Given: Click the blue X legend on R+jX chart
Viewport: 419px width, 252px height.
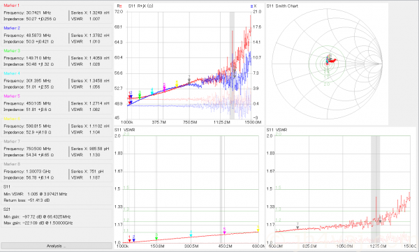Looking at the screenshot, I should 253,6.
